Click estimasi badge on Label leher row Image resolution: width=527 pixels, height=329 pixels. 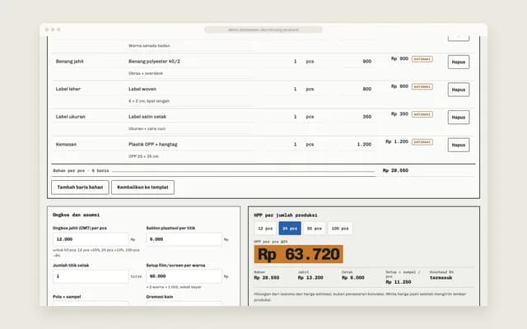tap(422, 86)
